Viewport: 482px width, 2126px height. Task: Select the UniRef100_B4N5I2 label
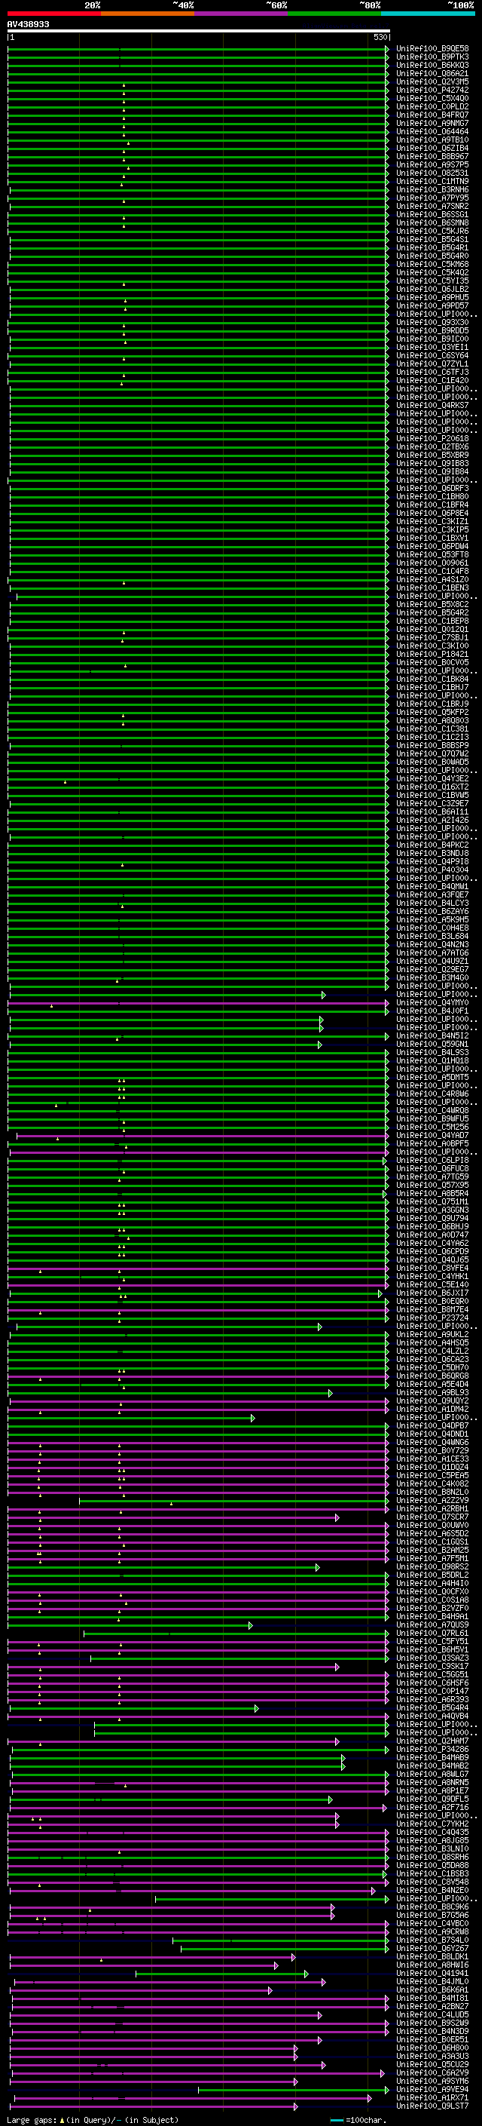pos(432,1035)
